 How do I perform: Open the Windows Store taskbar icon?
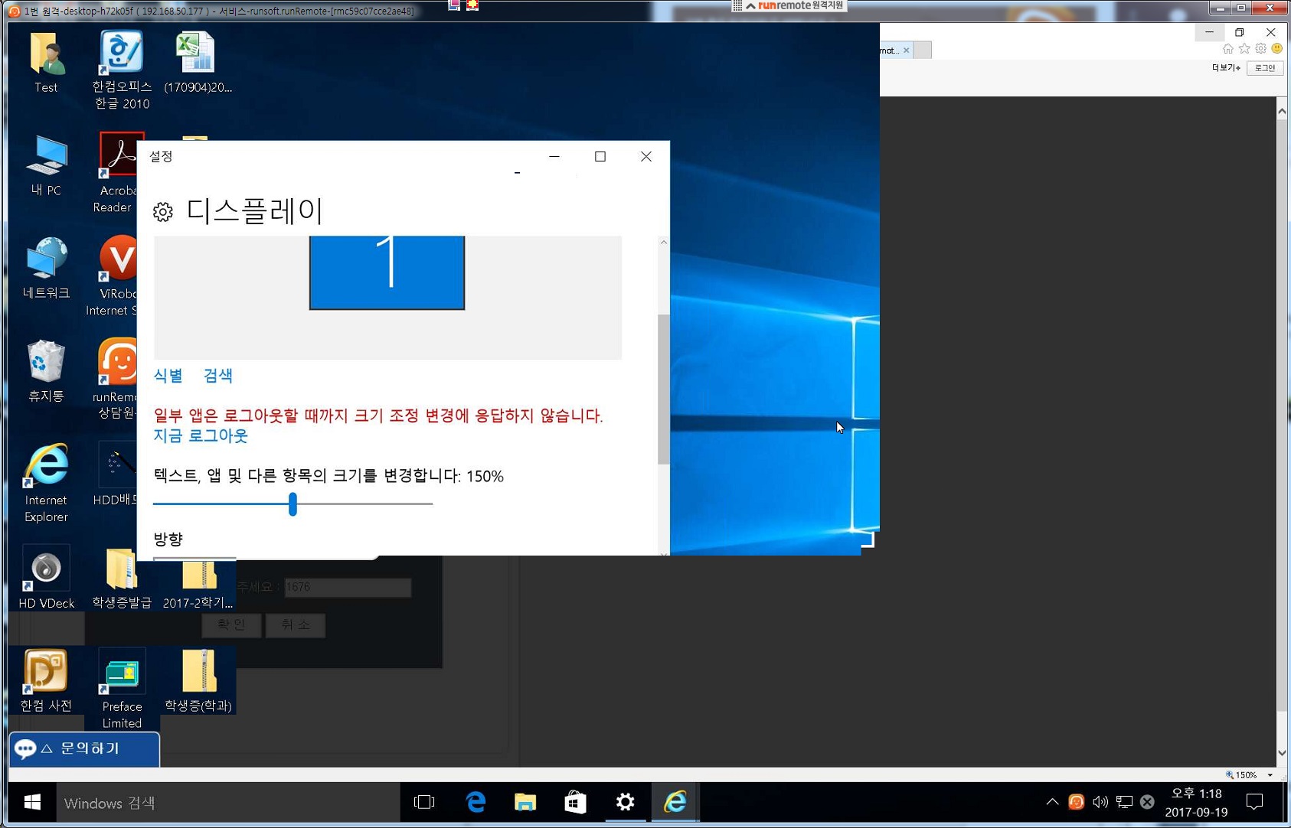pyautogui.click(x=575, y=802)
